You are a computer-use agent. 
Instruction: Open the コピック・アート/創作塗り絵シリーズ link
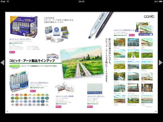(124, 30)
